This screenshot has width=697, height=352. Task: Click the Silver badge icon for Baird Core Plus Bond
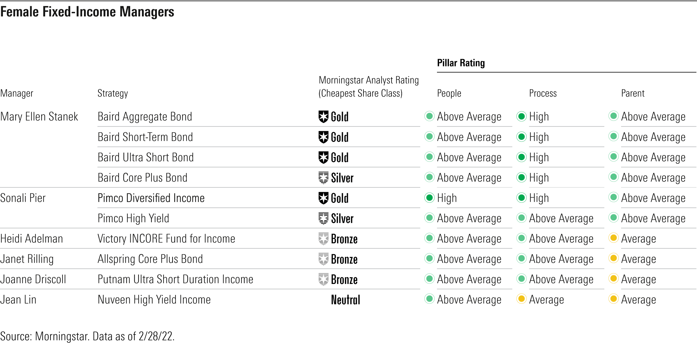tap(323, 178)
